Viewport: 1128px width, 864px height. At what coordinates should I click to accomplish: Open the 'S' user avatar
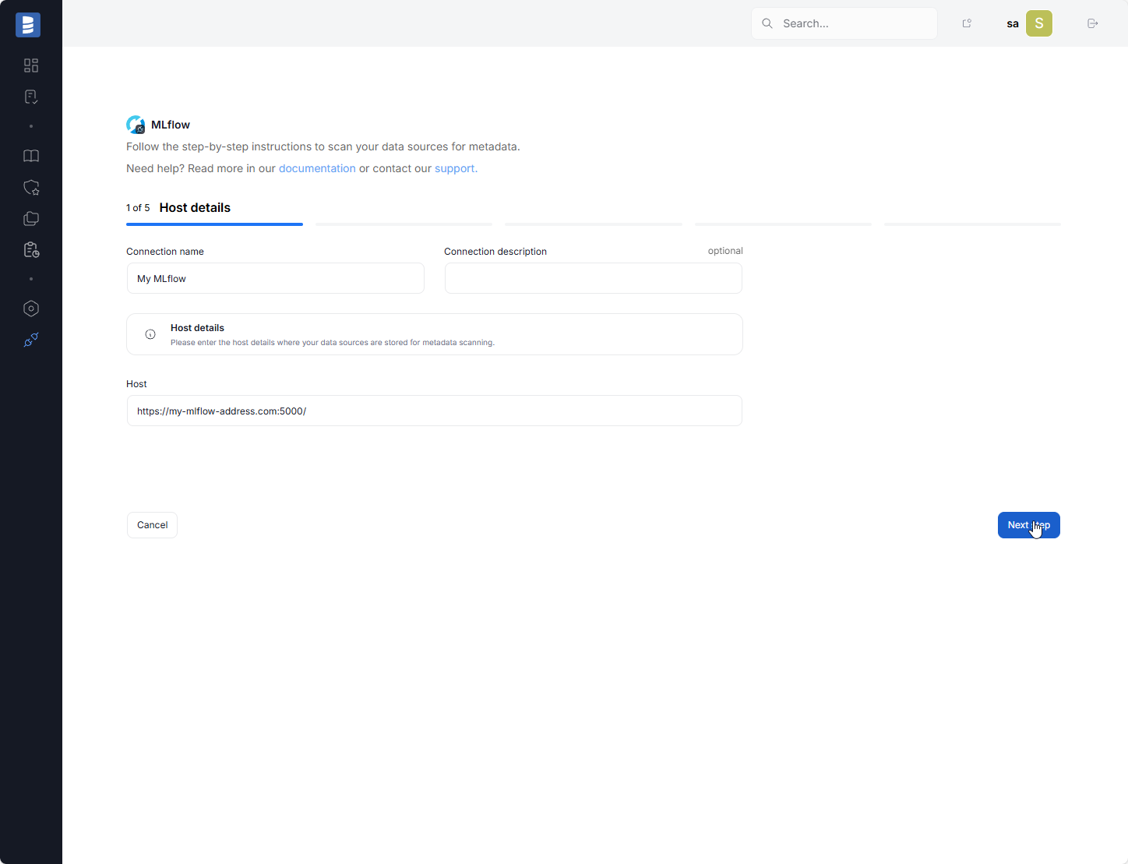click(1038, 23)
